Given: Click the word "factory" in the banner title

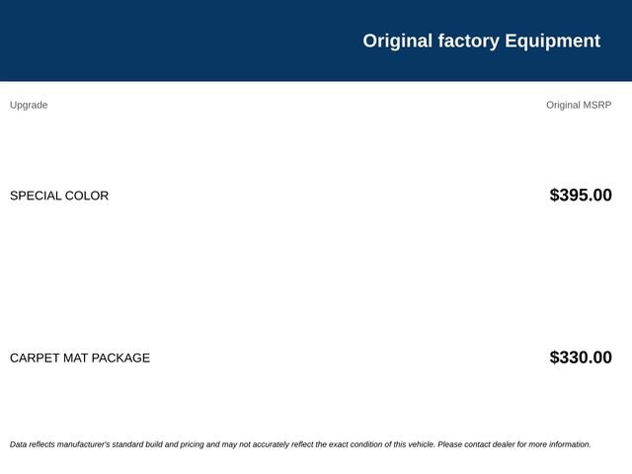Looking at the screenshot, I should 468,40.
